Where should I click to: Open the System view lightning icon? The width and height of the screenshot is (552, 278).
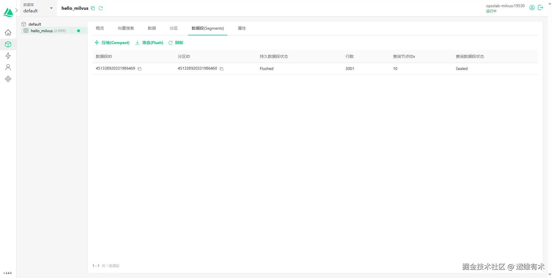(8, 56)
